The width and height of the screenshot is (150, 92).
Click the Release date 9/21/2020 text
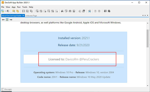click(x=74, y=45)
